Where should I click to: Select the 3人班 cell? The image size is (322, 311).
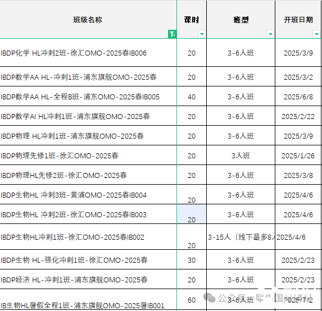241,155
